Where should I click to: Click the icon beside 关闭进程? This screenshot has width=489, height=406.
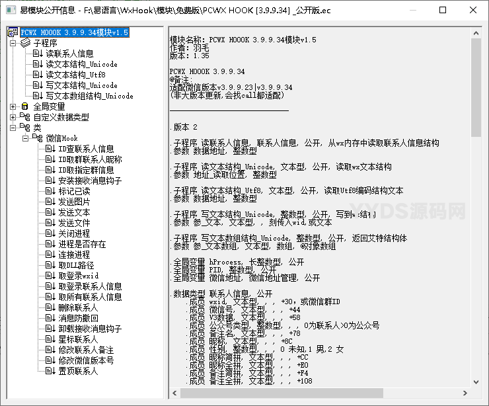[x=50, y=233]
